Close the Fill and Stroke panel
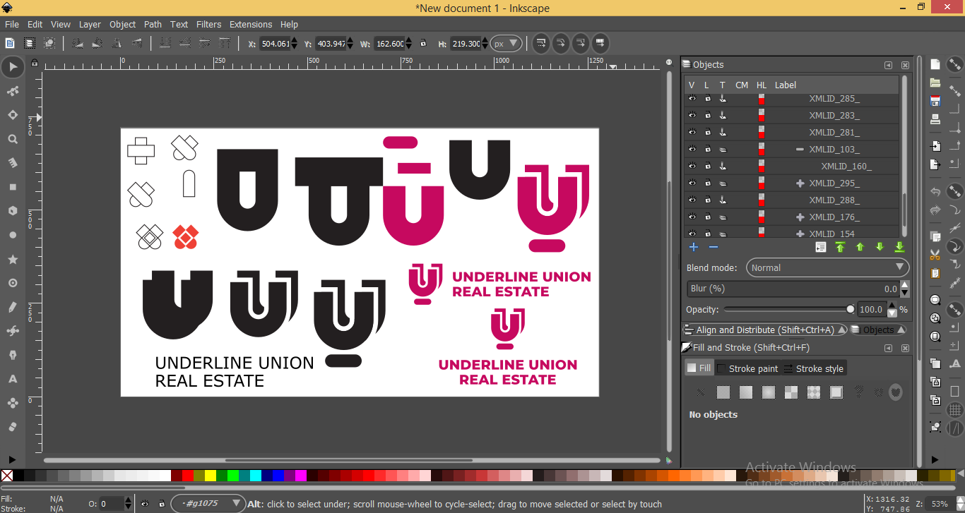This screenshot has height=513, width=965. [x=905, y=348]
